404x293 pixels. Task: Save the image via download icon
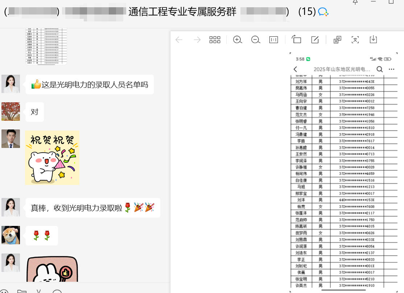tap(373, 40)
